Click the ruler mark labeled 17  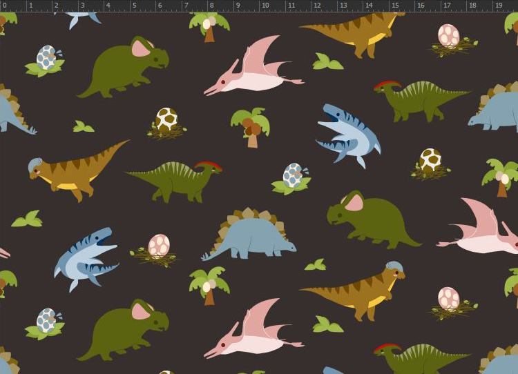pyautogui.click(x=448, y=6)
